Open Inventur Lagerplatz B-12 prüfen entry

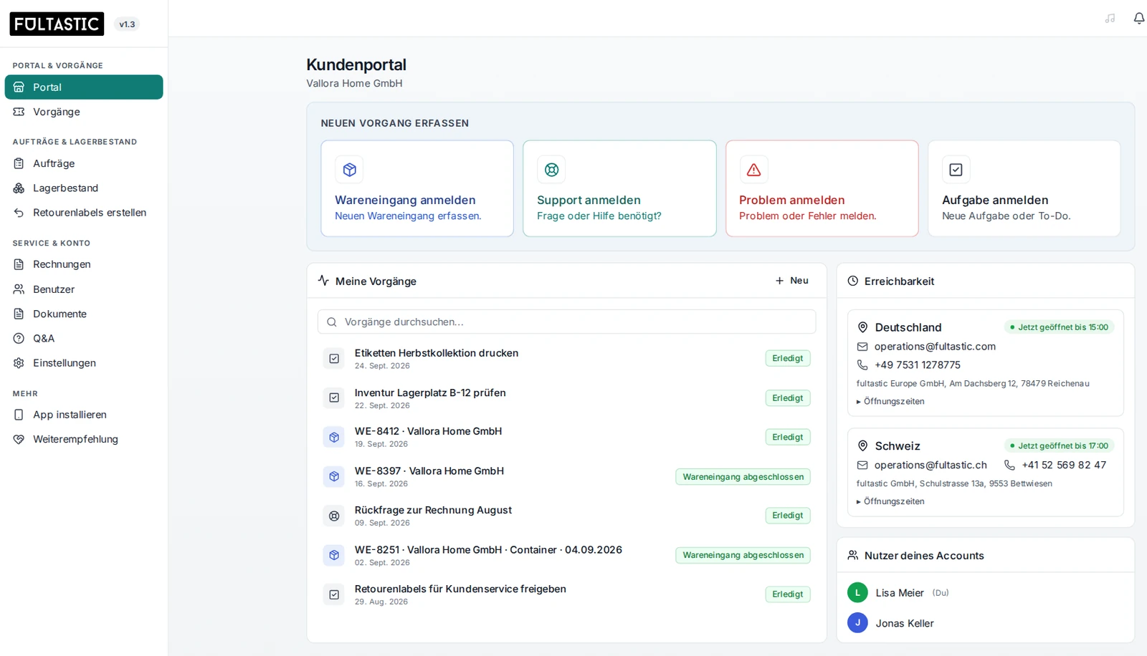pos(566,398)
